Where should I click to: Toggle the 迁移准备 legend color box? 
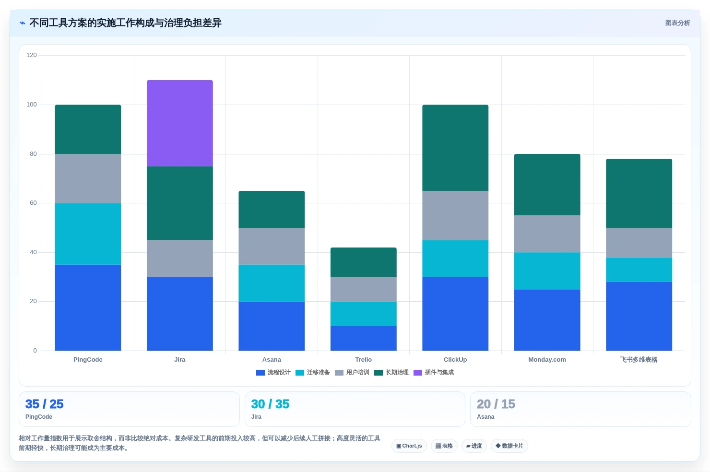[300, 373]
